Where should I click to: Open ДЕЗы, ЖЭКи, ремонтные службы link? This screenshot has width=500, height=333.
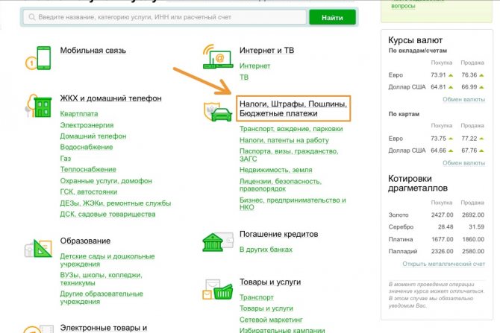pos(116,203)
